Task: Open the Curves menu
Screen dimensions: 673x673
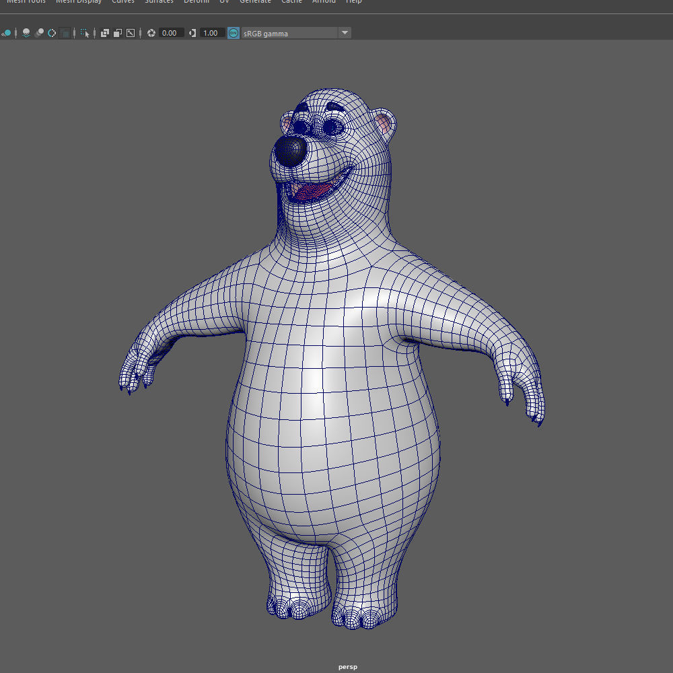Action: (122, 2)
